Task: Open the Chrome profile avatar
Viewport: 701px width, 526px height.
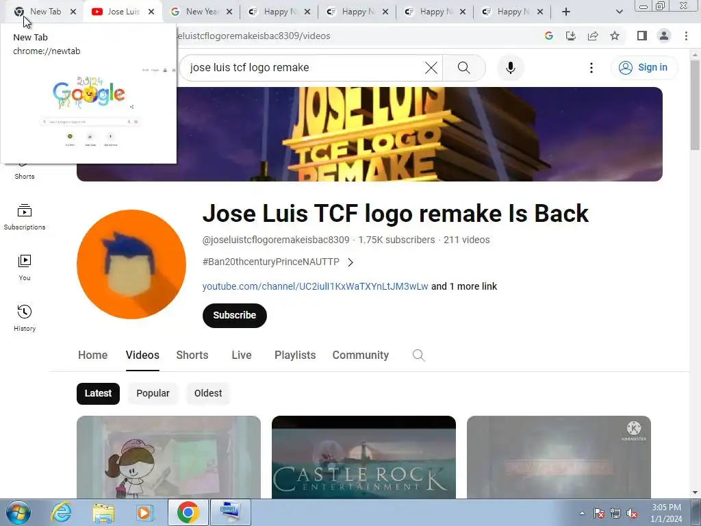Action: 664,36
